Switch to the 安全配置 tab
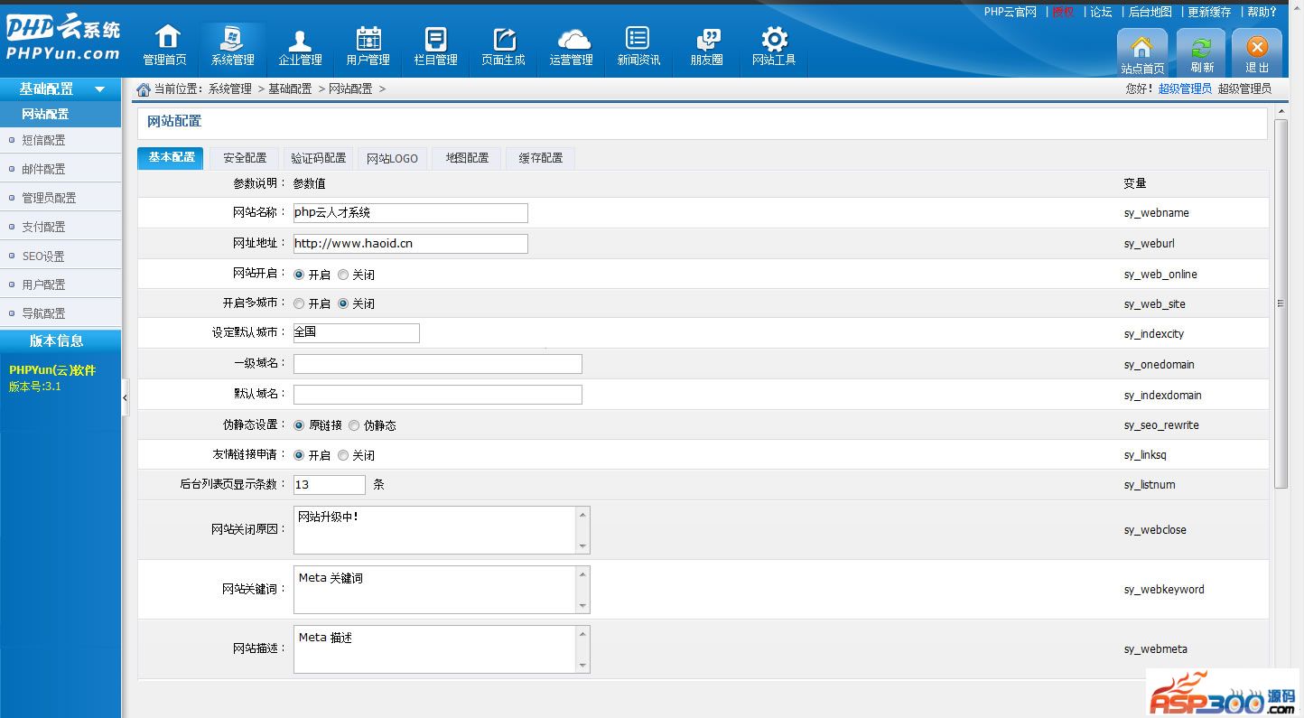Screen dimensions: 1304x718 tap(245, 158)
